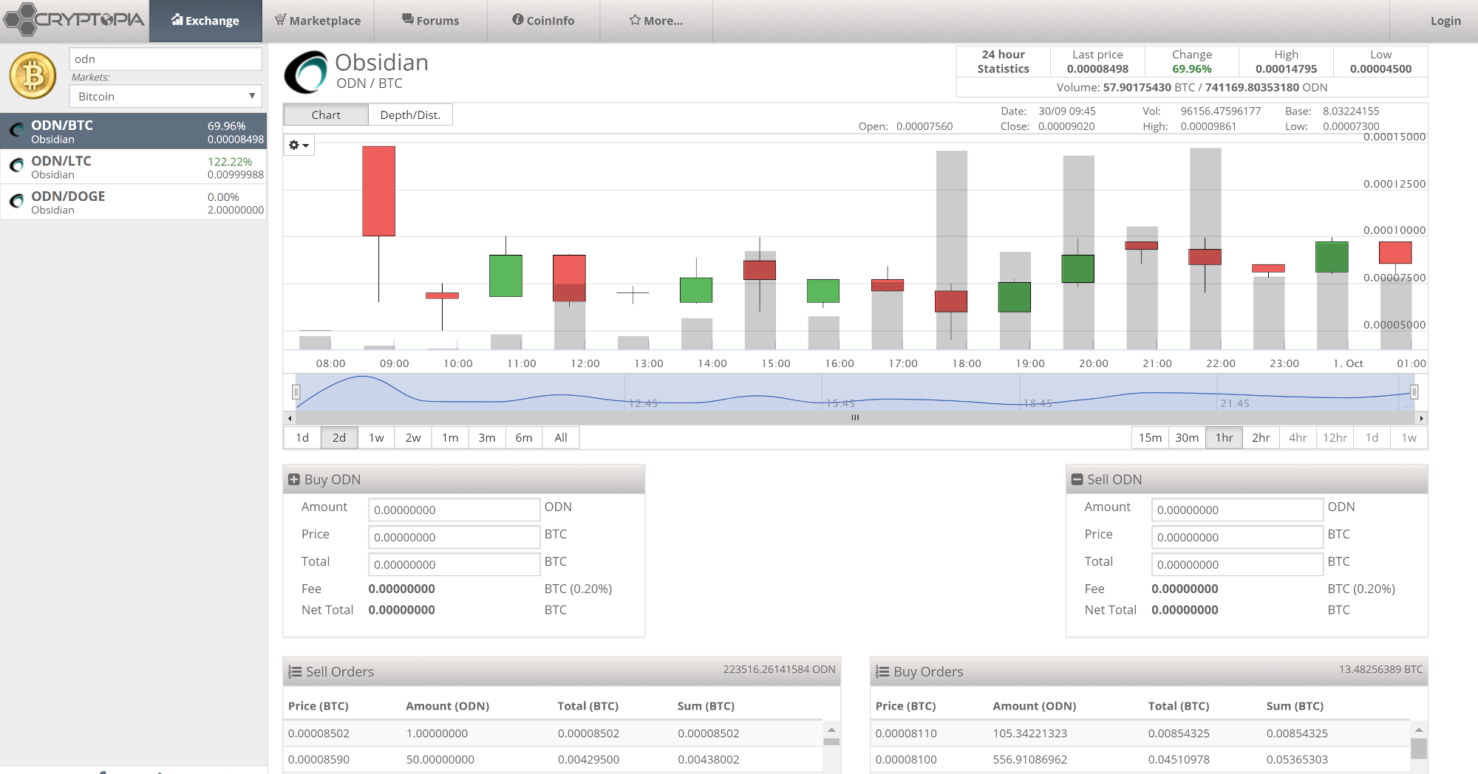Click the list icon beside Sell Orders

coord(295,672)
